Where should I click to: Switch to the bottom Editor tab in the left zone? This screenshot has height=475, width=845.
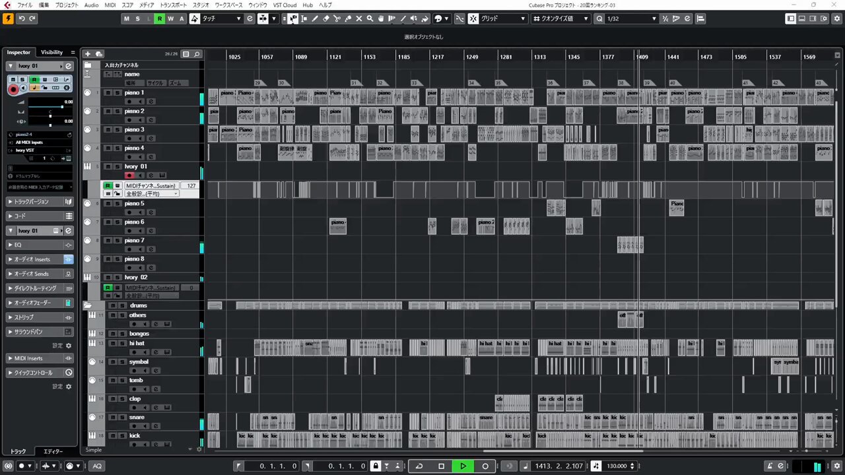pyautogui.click(x=53, y=451)
